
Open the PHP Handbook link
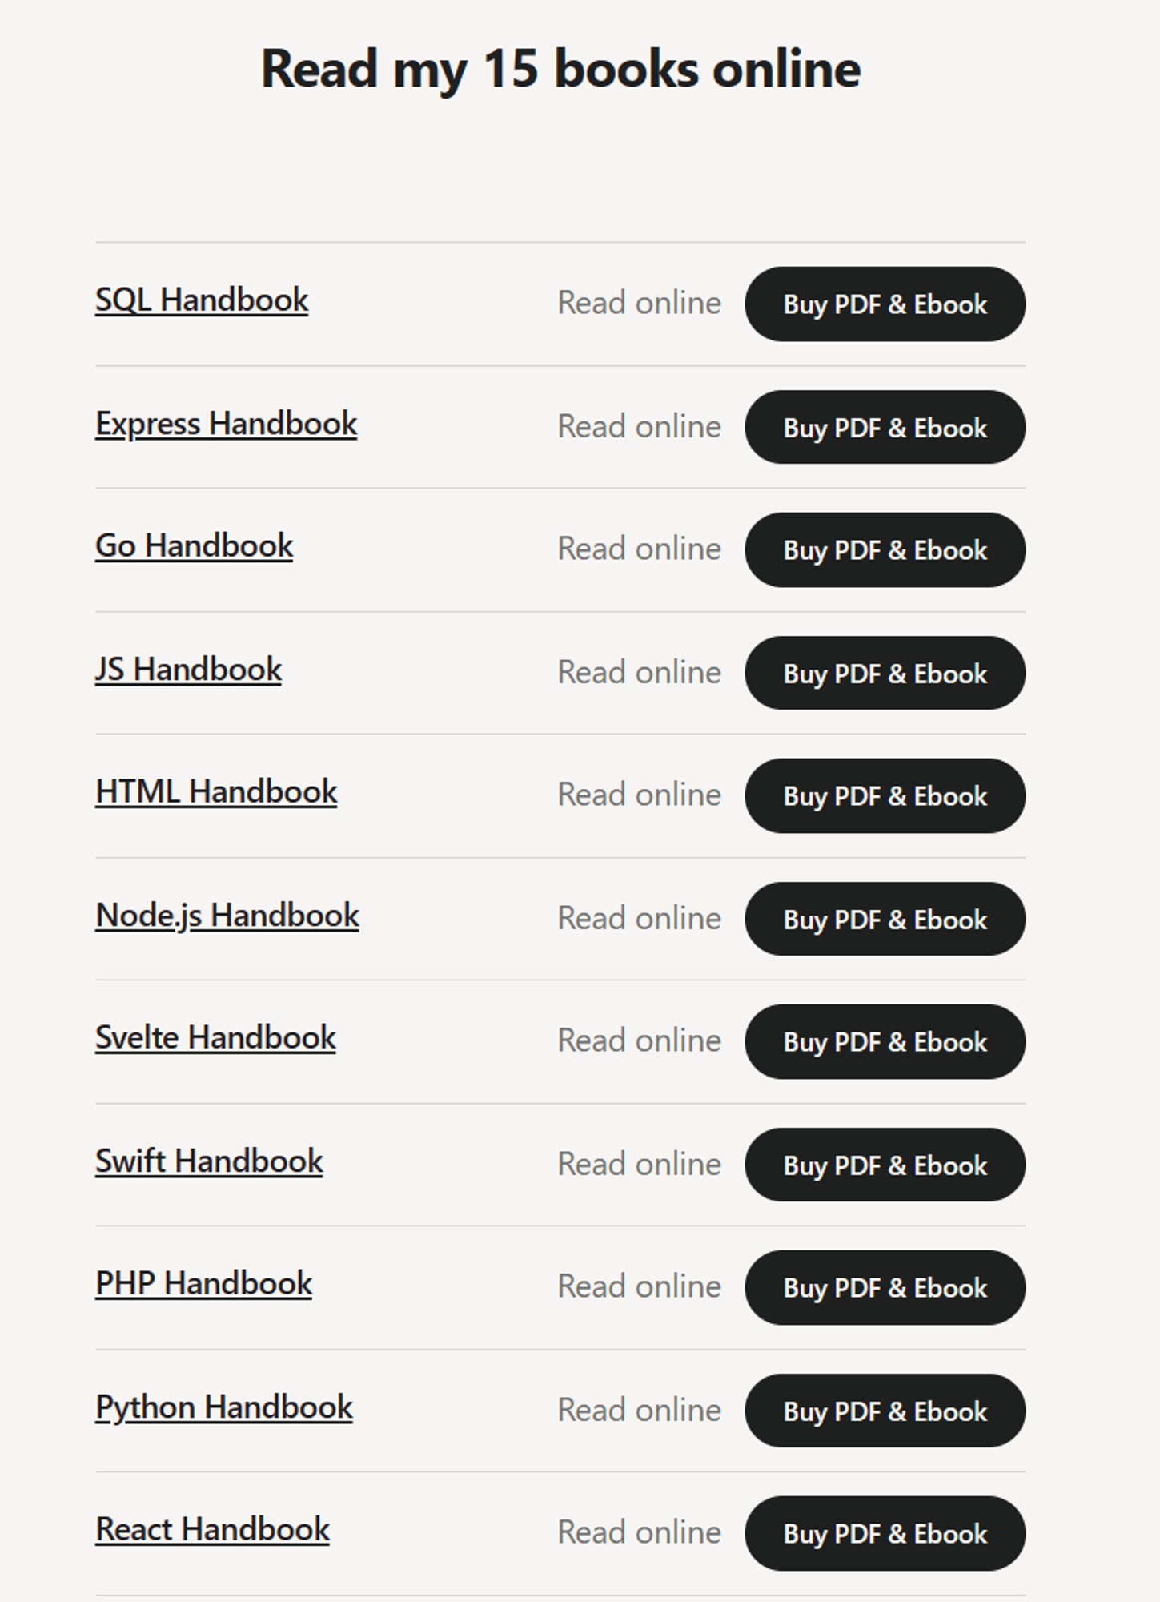click(204, 1285)
